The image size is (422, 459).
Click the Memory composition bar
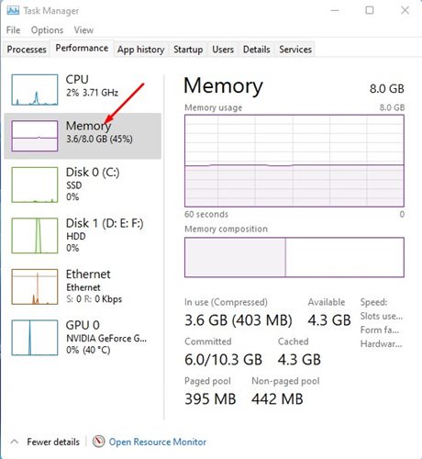294,257
